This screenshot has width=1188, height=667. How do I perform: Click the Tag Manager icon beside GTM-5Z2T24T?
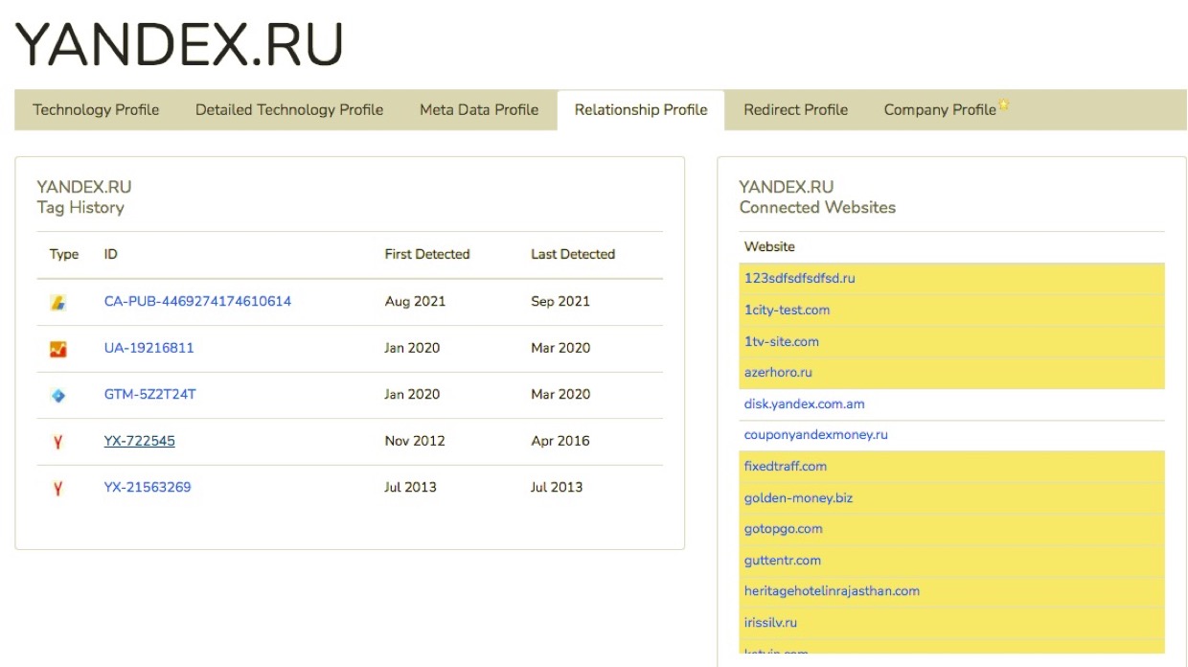coord(58,395)
